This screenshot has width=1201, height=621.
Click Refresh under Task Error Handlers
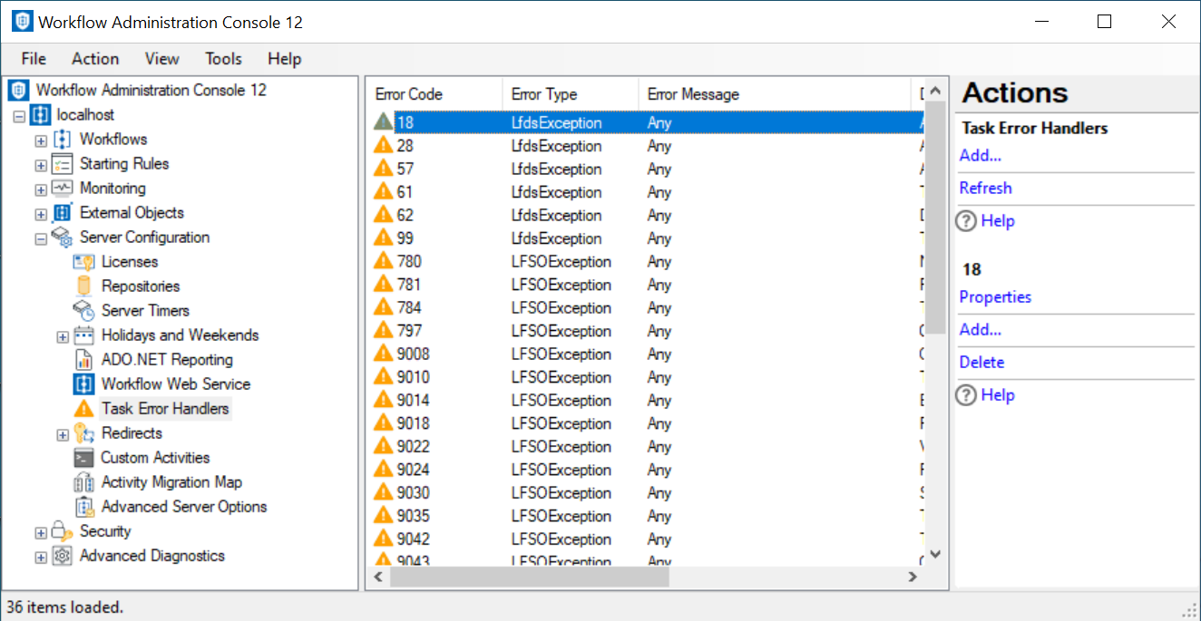985,188
